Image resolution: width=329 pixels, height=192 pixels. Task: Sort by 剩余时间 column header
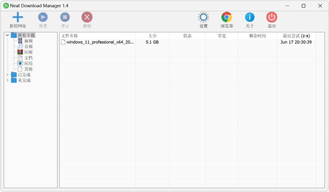[x=257, y=36]
